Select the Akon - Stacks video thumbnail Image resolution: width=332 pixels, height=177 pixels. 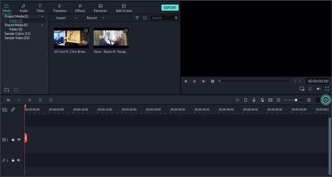pyautogui.click(x=111, y=38)
